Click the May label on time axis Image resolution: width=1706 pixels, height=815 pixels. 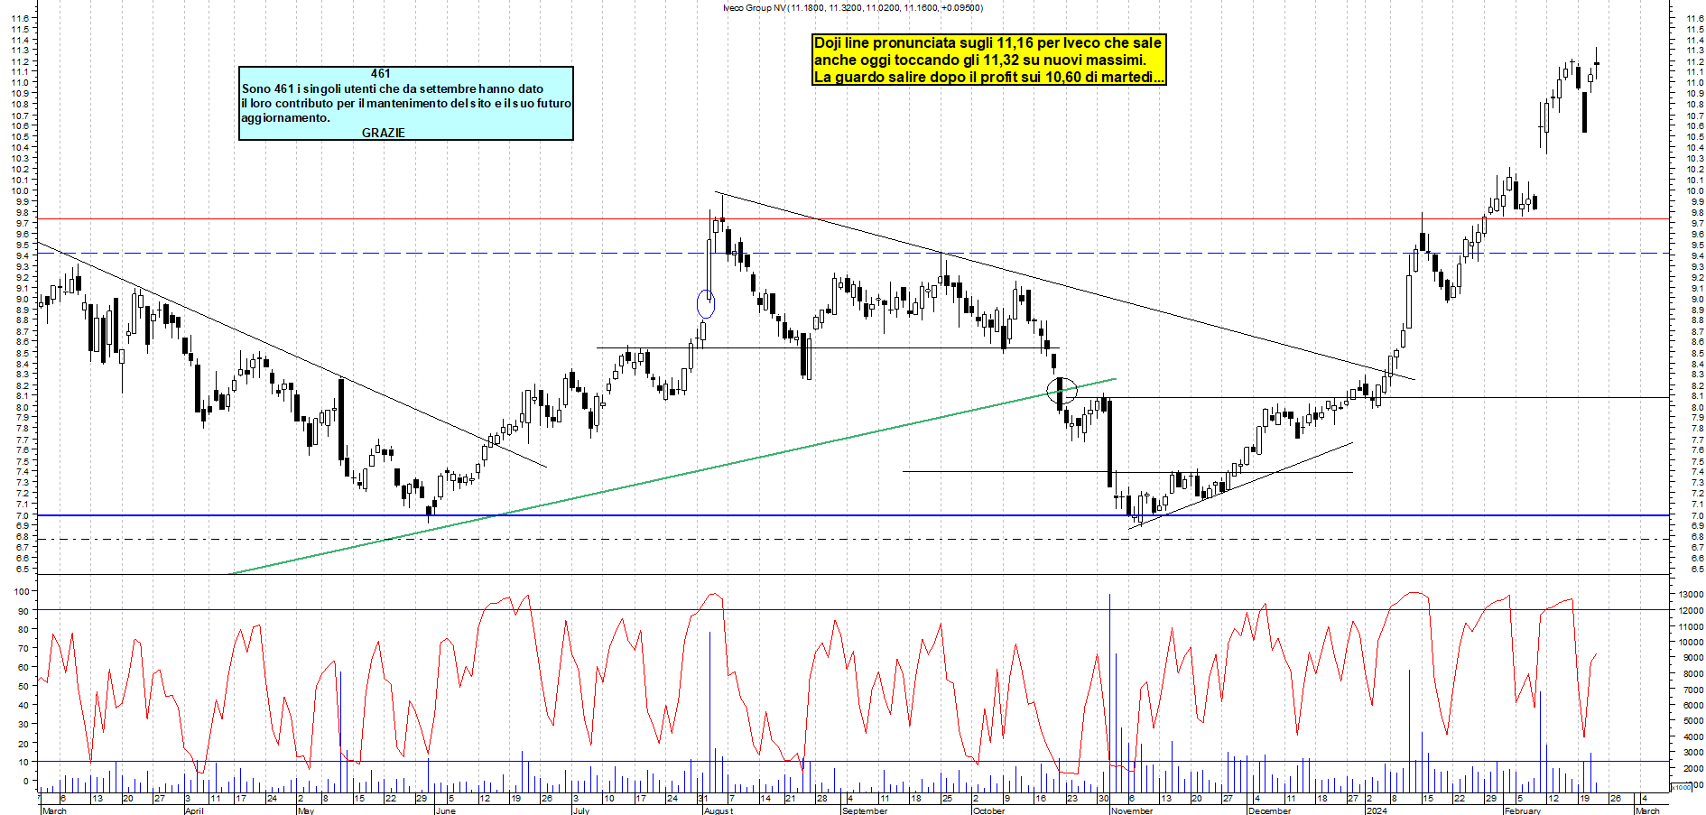click(x=306, y=810)
